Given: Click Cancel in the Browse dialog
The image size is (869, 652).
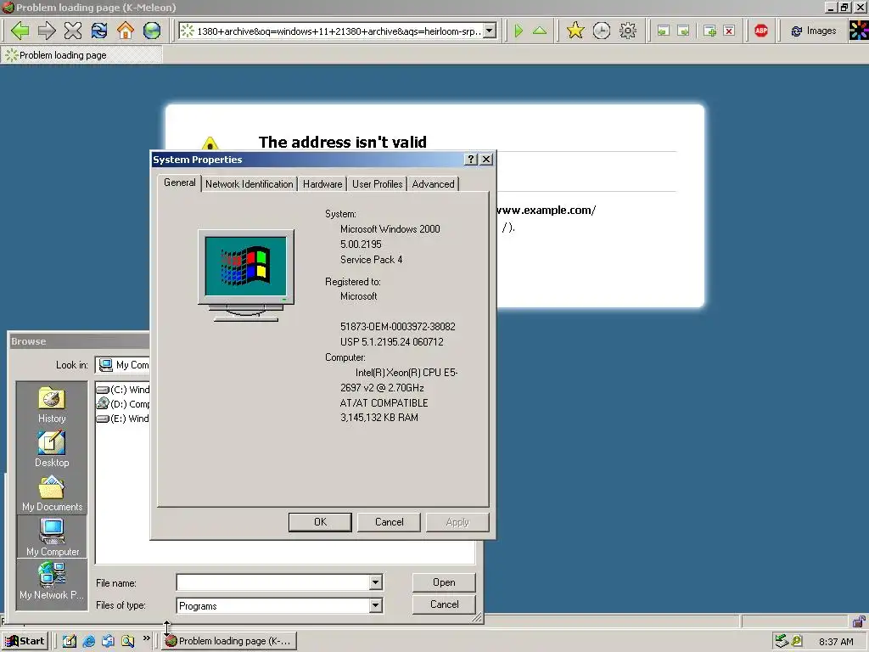Looking at the screenshot, I should 444,604.
